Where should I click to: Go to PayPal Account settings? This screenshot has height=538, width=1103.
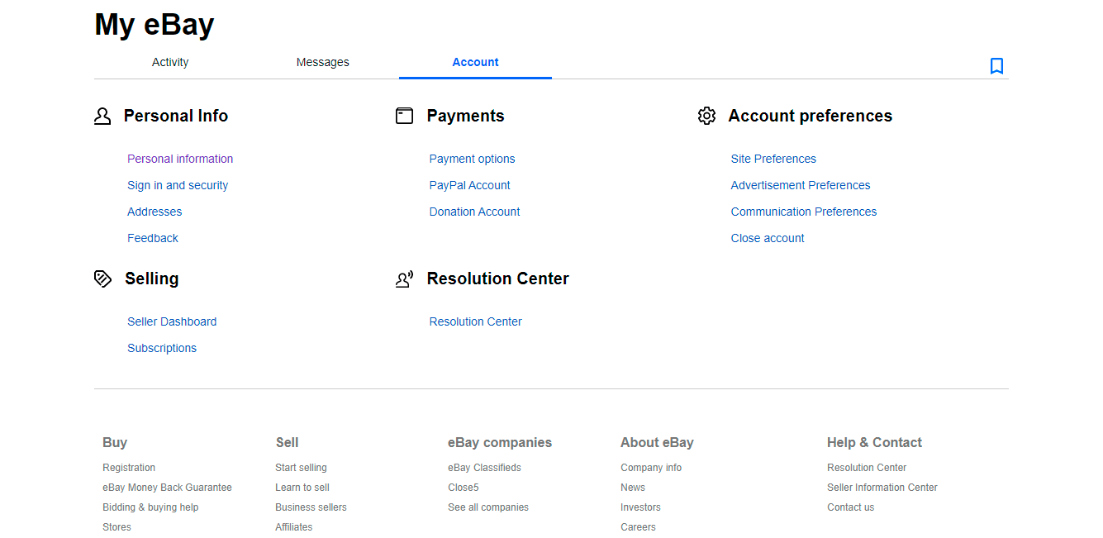469,185
